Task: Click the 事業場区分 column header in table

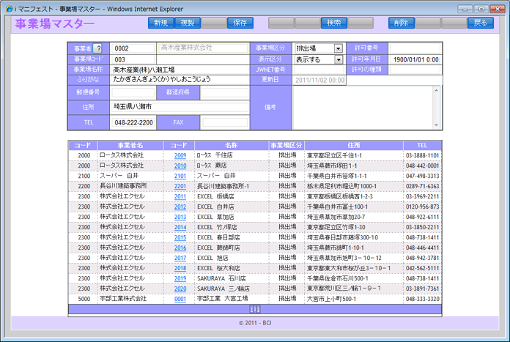Action: [x=287, y=145]
